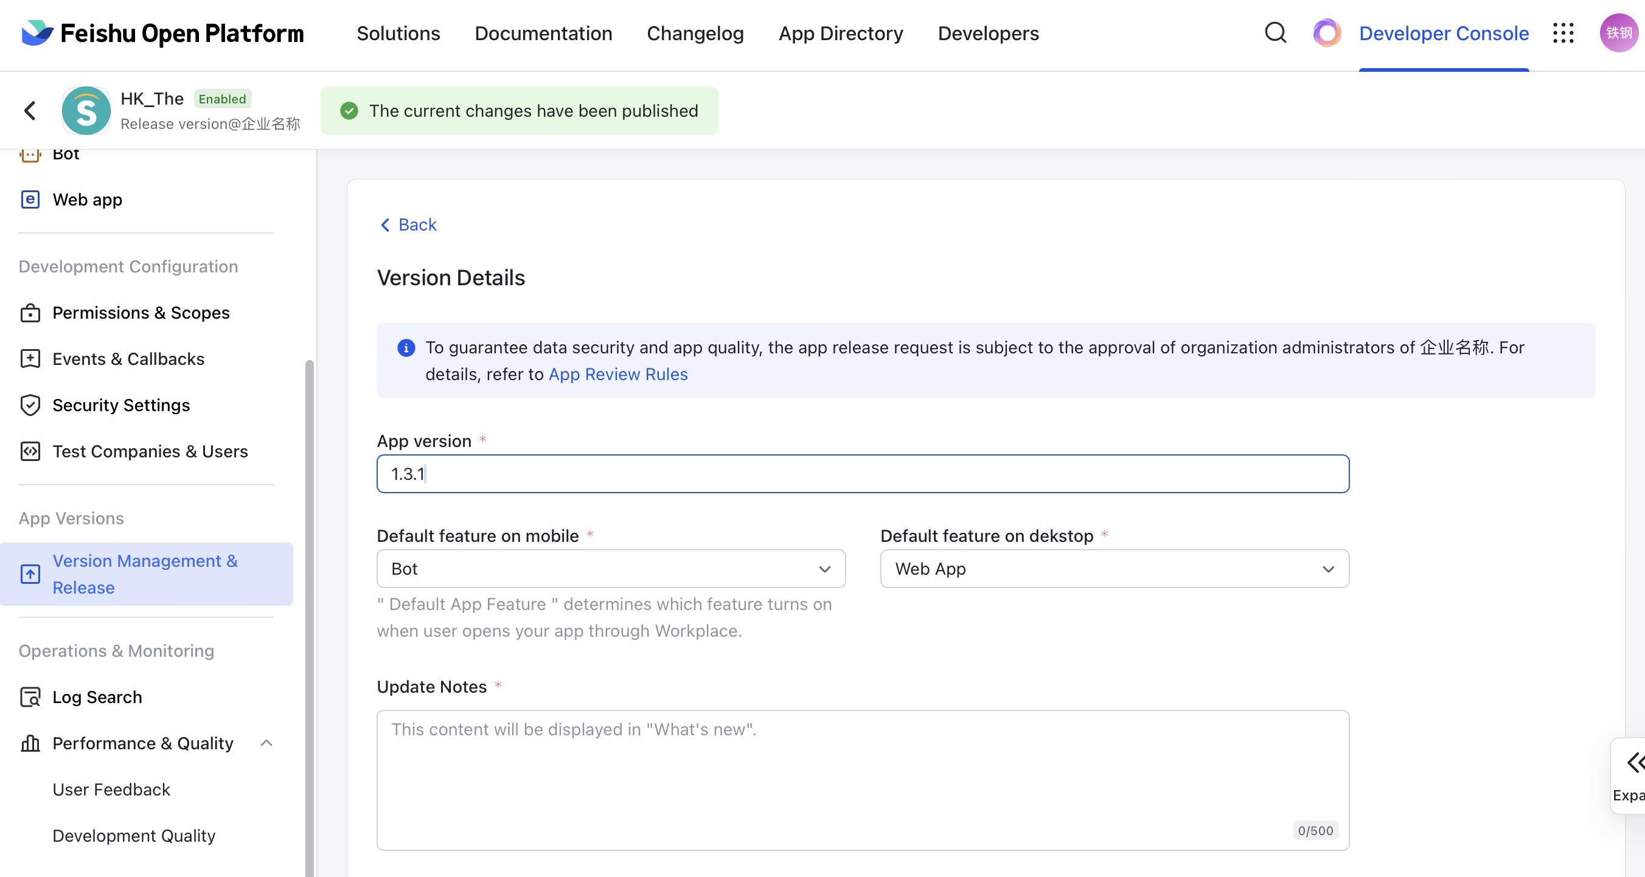The height and width of the screenshot is (877, 1645).
Task: Open the purple user avatar menu
Action: point(1619,33)
